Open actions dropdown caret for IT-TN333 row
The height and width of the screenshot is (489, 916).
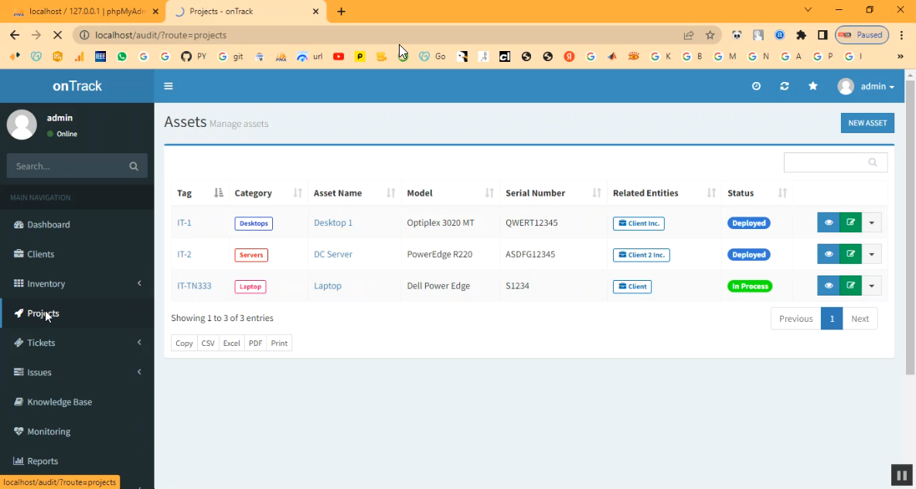point(872,286)
